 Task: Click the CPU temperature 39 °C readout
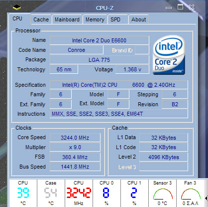pyautogui.click(x=23, y=194)
